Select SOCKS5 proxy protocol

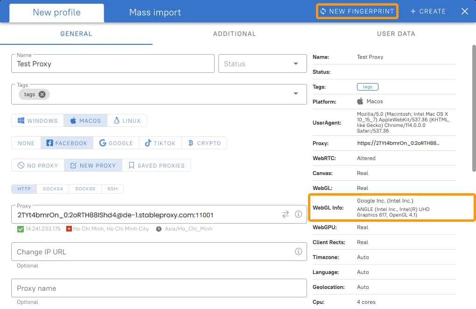point(85,189)
